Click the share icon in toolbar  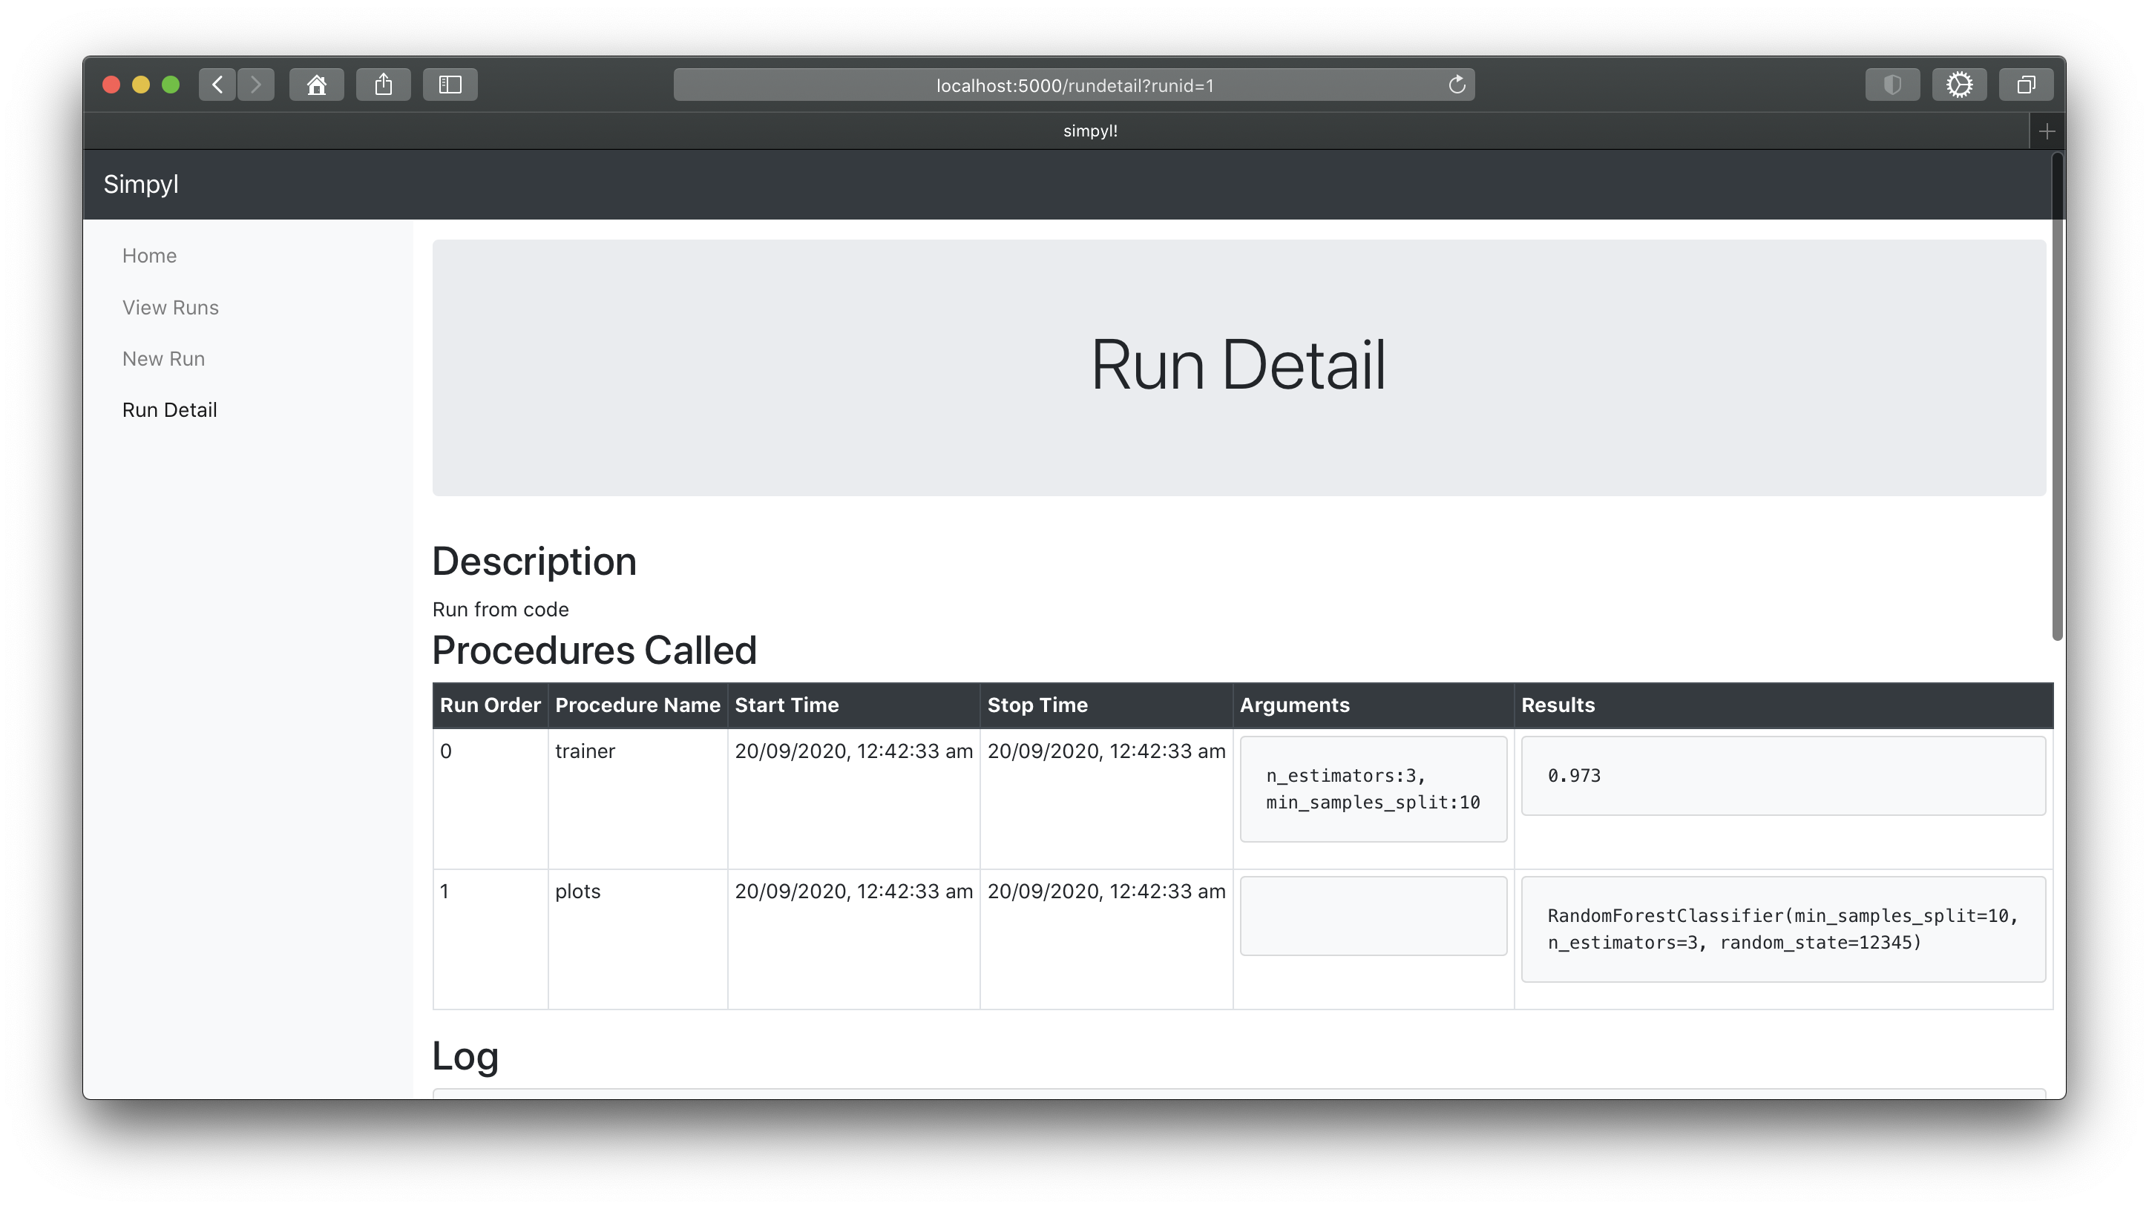click(383, 85)
